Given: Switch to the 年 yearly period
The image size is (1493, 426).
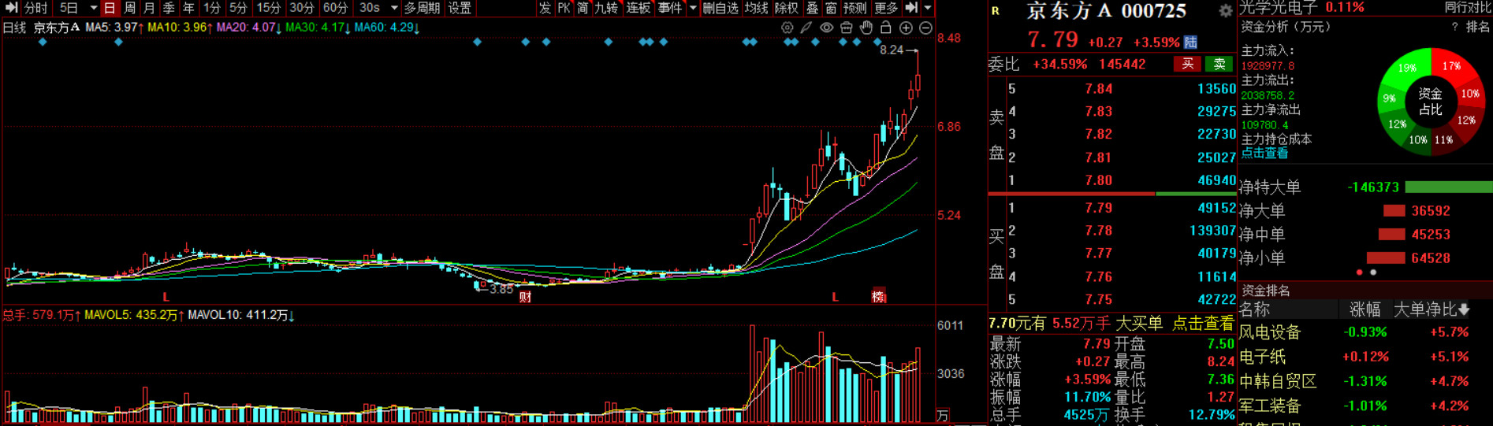Looking at the screenshot, I should (x=188, y=8).
